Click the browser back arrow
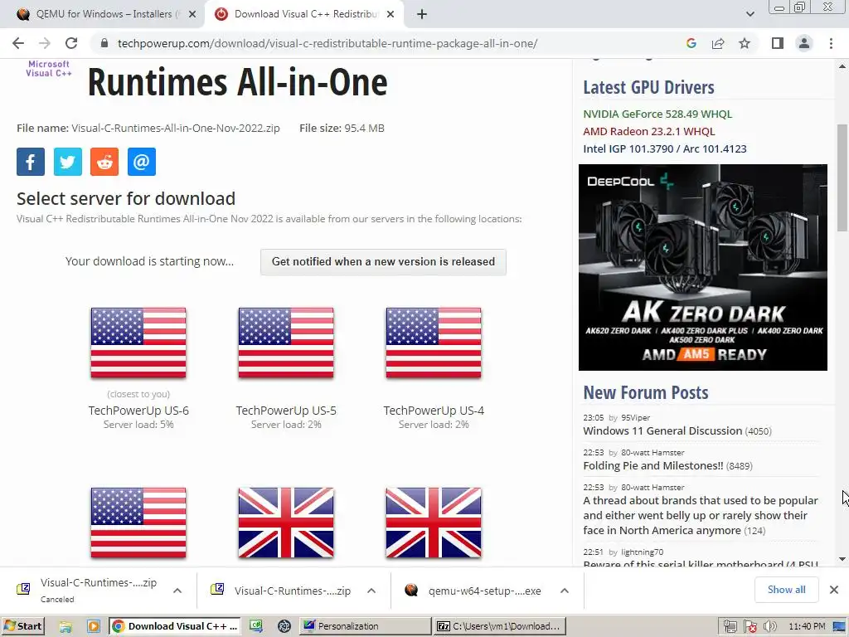 pyautogui.click(x=18, y=43)
